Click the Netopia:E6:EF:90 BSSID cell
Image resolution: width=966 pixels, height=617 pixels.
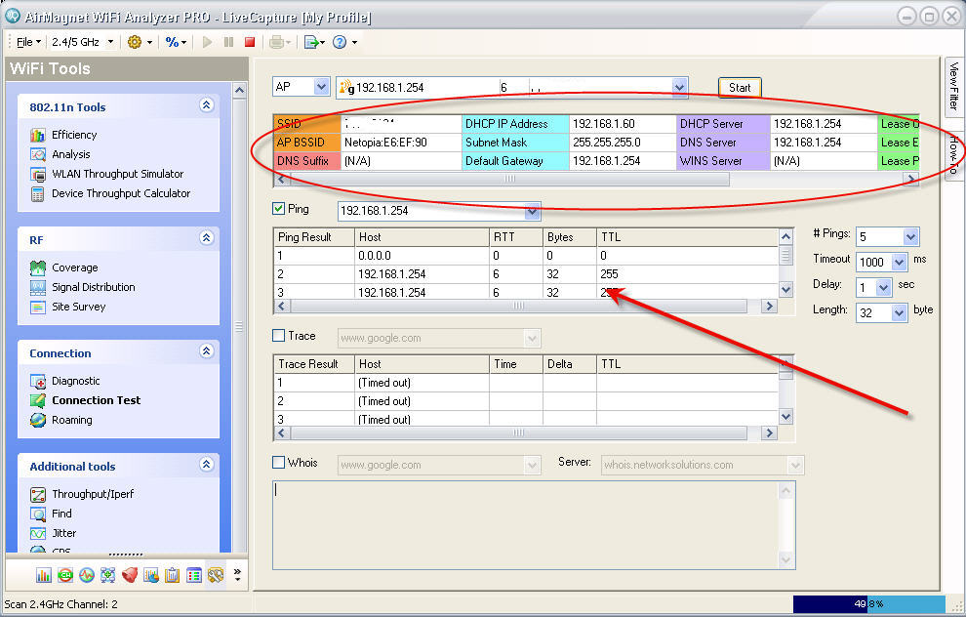pos(400,143)
